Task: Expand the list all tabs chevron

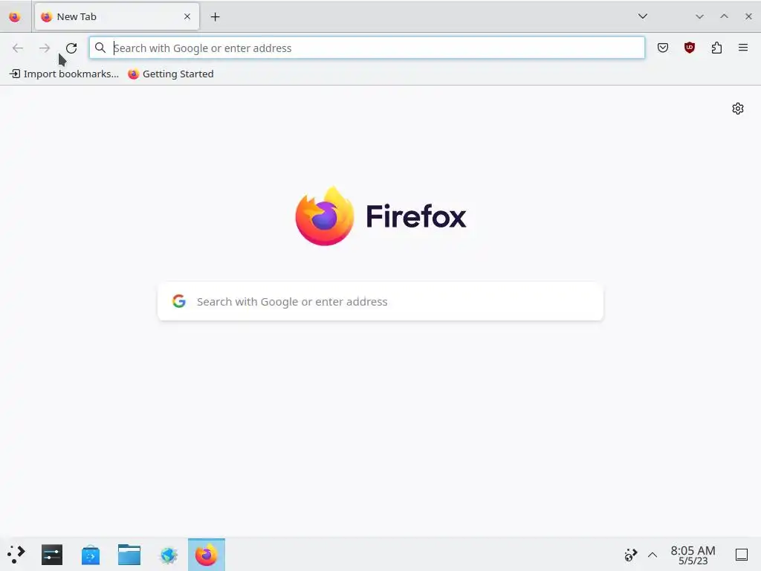Action: click(643, 16)
